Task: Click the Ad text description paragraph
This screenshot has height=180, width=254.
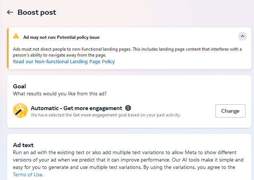Action: pos(128,160)
